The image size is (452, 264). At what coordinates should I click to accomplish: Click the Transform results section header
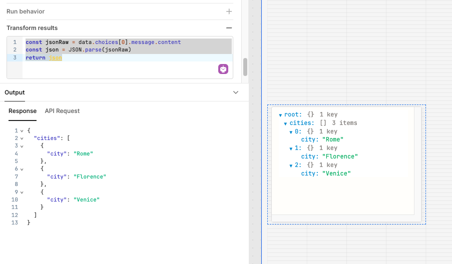tap(32, 28)
